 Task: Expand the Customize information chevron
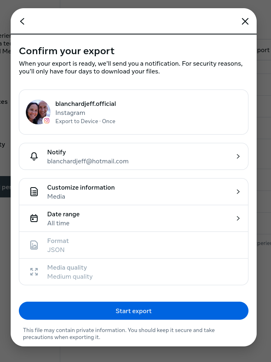click(x=238, y=192)
